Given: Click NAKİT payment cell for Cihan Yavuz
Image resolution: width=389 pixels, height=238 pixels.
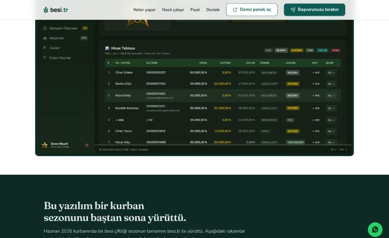Looking at the screenshot, I should point(265,131).
